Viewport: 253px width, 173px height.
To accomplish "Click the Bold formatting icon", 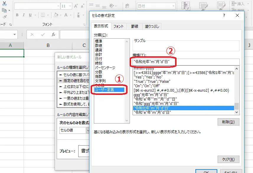I will pos(17,15).
